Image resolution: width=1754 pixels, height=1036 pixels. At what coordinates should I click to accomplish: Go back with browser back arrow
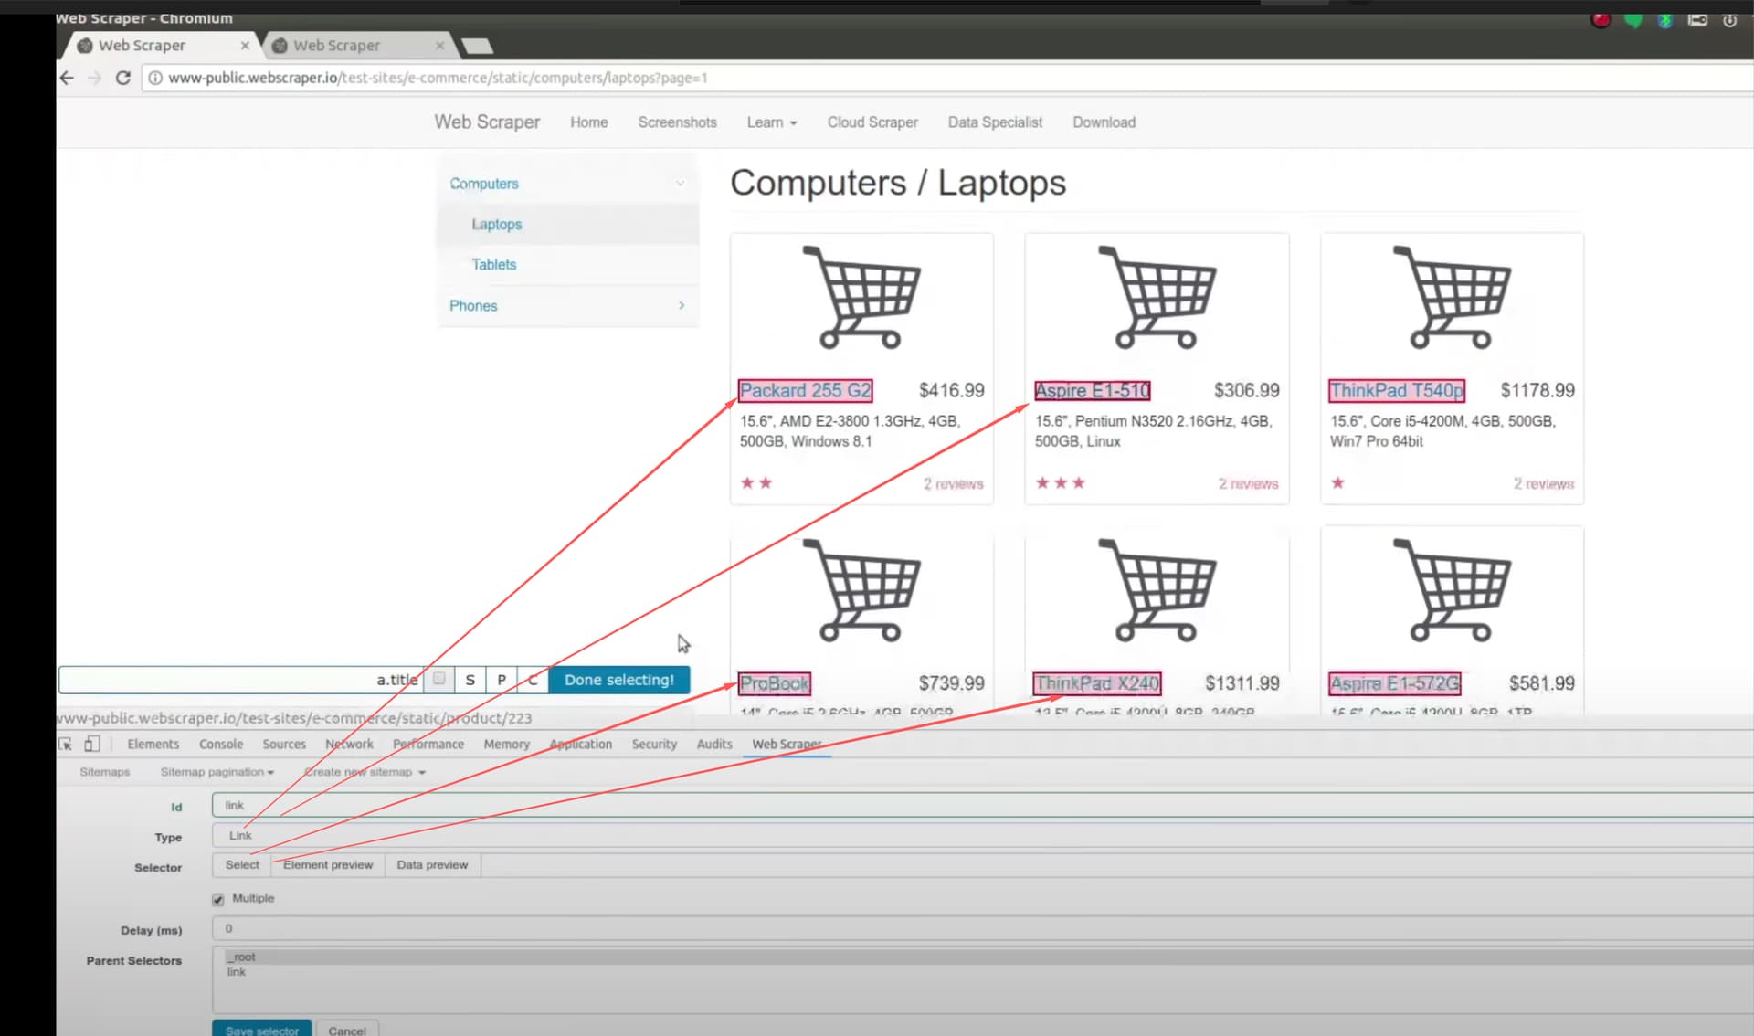(x=67, y=78)
